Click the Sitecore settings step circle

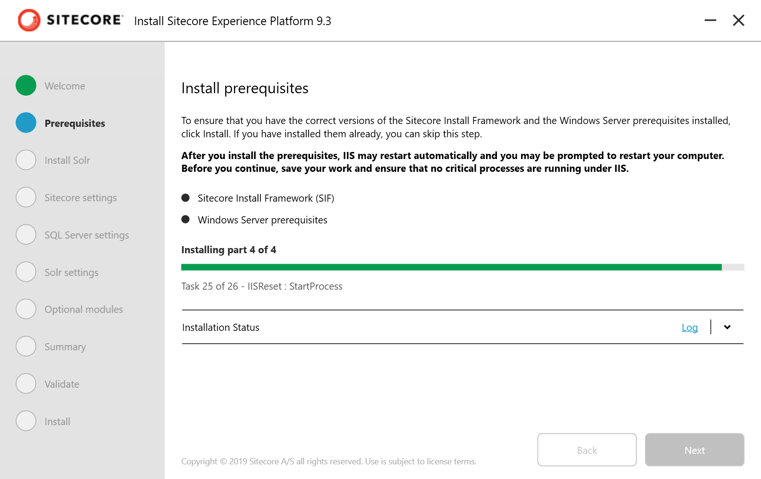[26, 197]
